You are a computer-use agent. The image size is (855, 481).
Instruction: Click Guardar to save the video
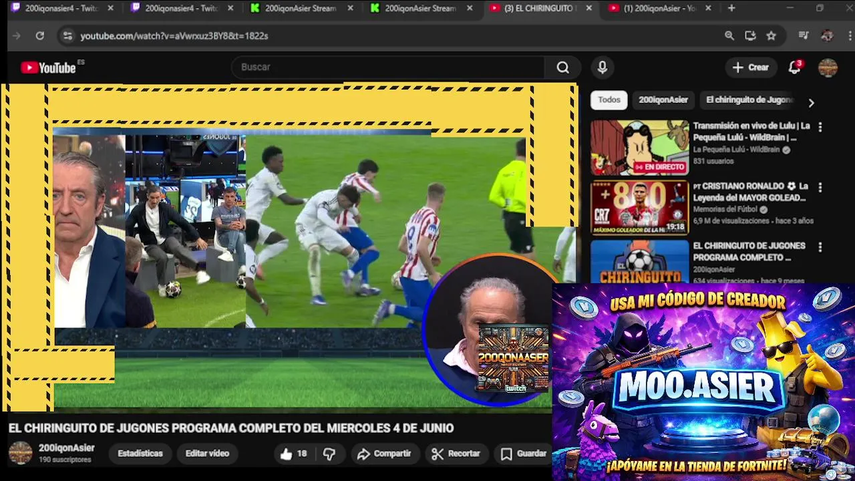click(524, 454)
